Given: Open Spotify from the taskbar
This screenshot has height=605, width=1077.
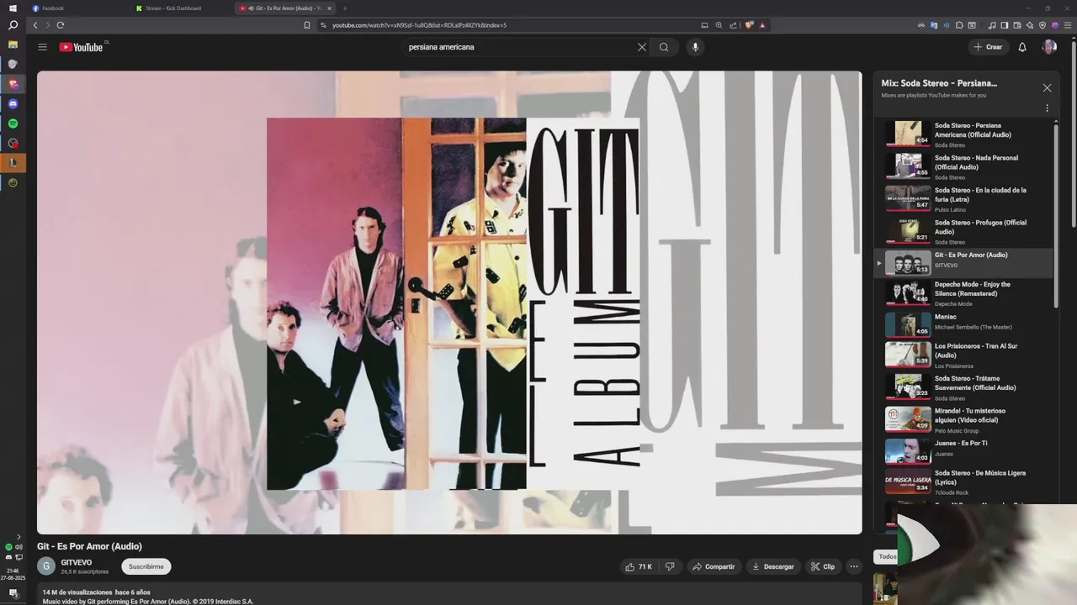Looking at the screenshot, I should [13, 124].
